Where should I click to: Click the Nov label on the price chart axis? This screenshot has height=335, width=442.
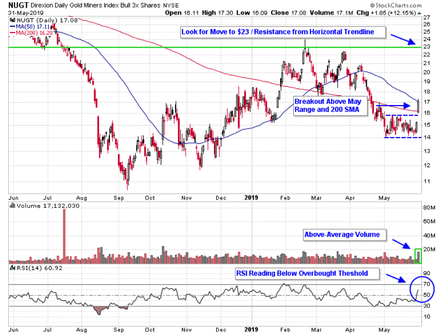(x=186, y=198)
